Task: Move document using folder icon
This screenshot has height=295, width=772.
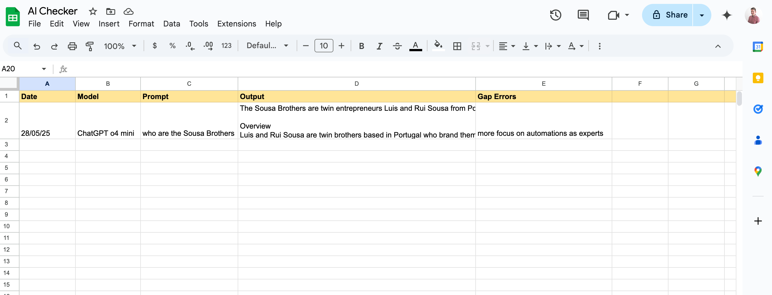Action: pyautogui.click(x=110, y=11)
